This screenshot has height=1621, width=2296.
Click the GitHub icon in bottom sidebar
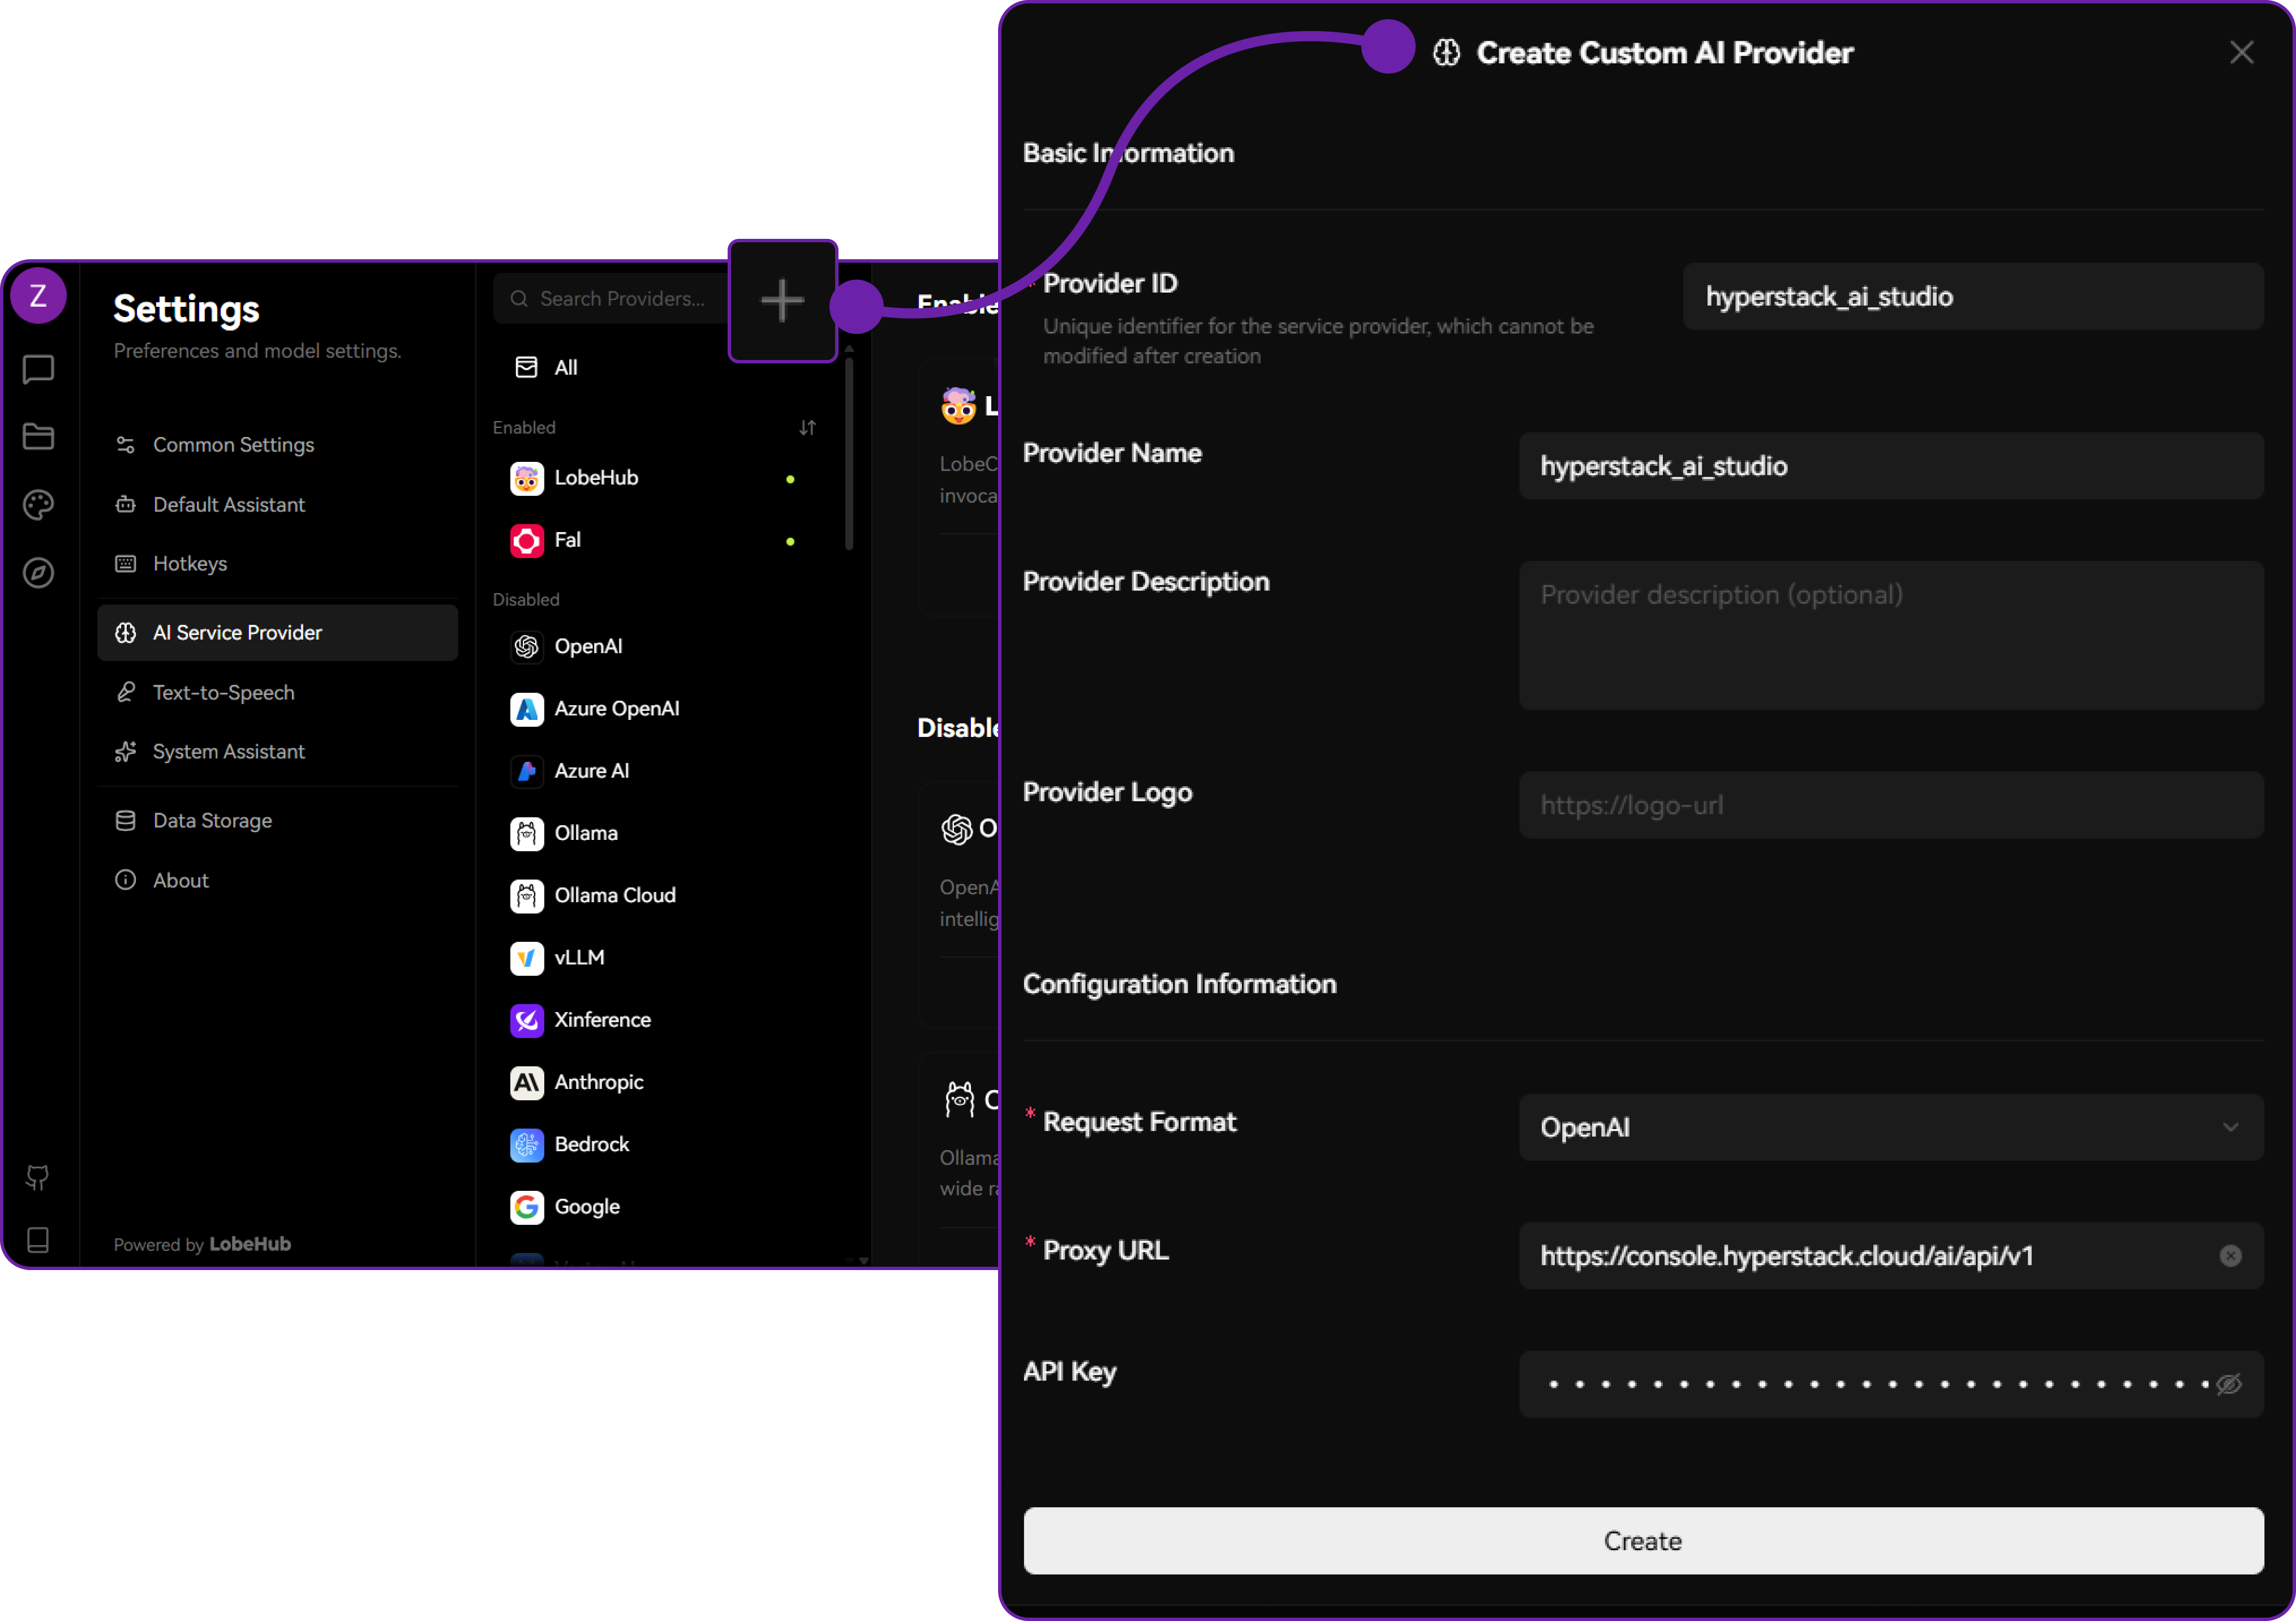click(x=38, y=1177)
